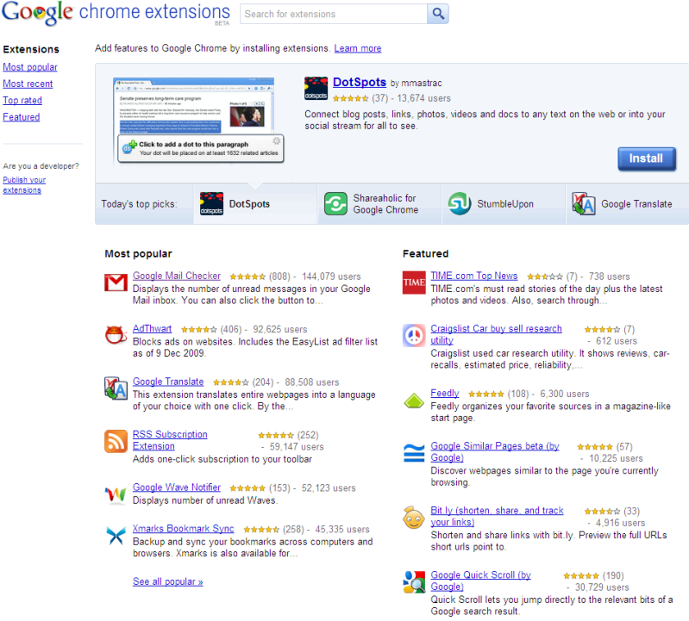
Task: Click the Bit.ly yellow face icon
Action: [414, 518]
